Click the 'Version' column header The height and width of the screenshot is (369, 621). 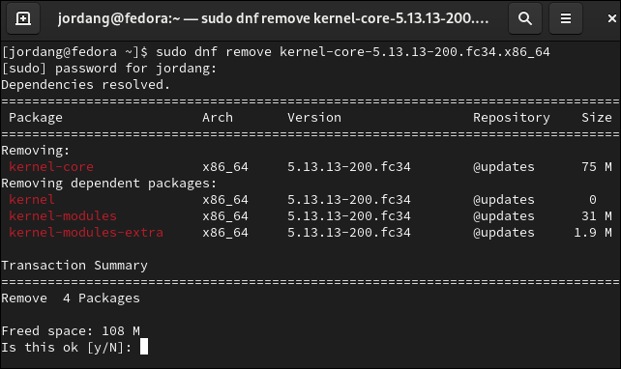tap(314, 118)
